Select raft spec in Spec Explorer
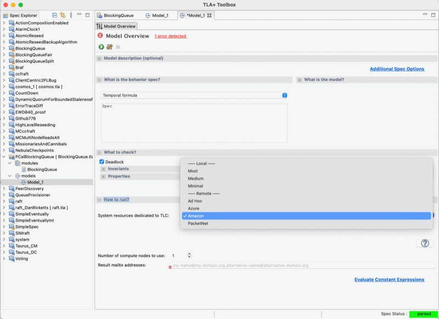This screenshot has height=319, width=439. pyautogui.click(x=19, y=201)
